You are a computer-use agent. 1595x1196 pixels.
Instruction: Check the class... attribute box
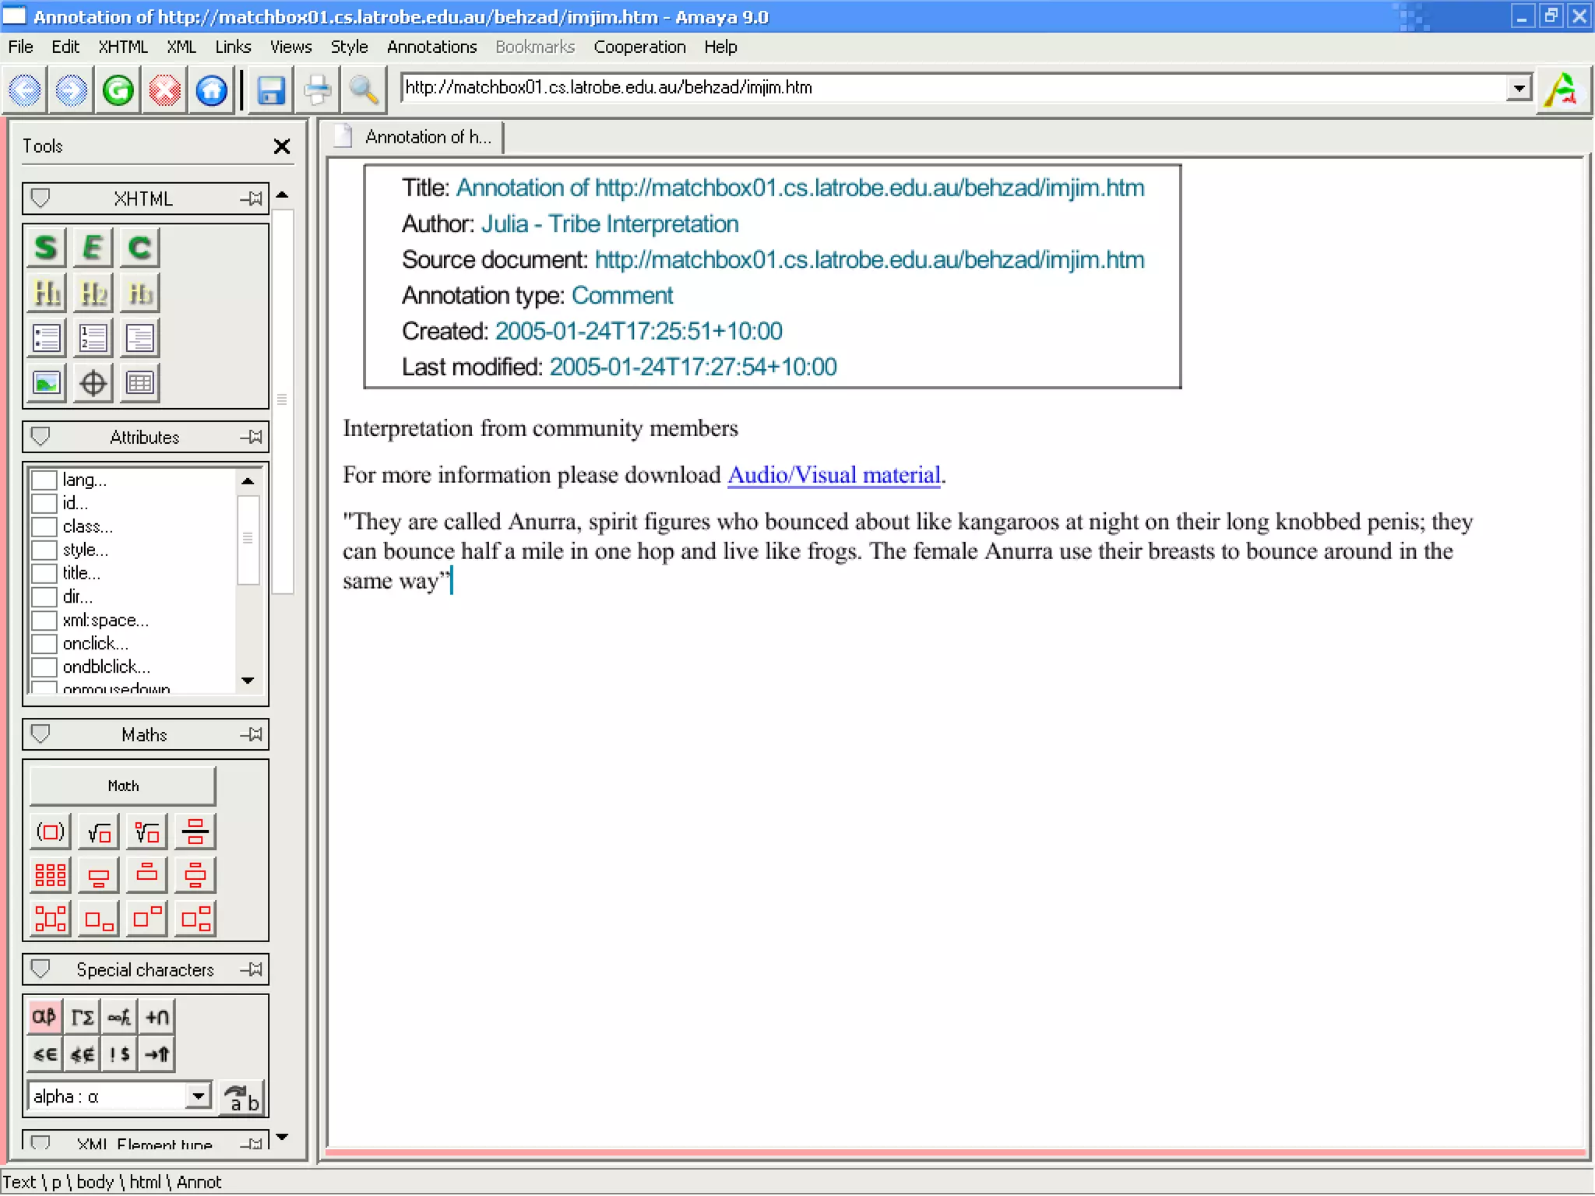44,527
